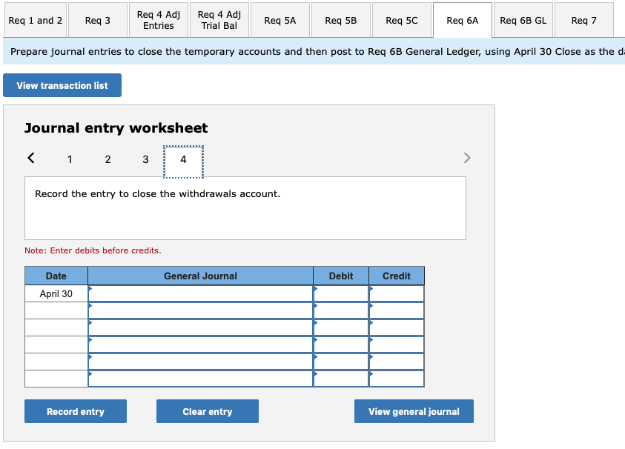Open the Credit cell dropdown in the first row

coord(396,293)
